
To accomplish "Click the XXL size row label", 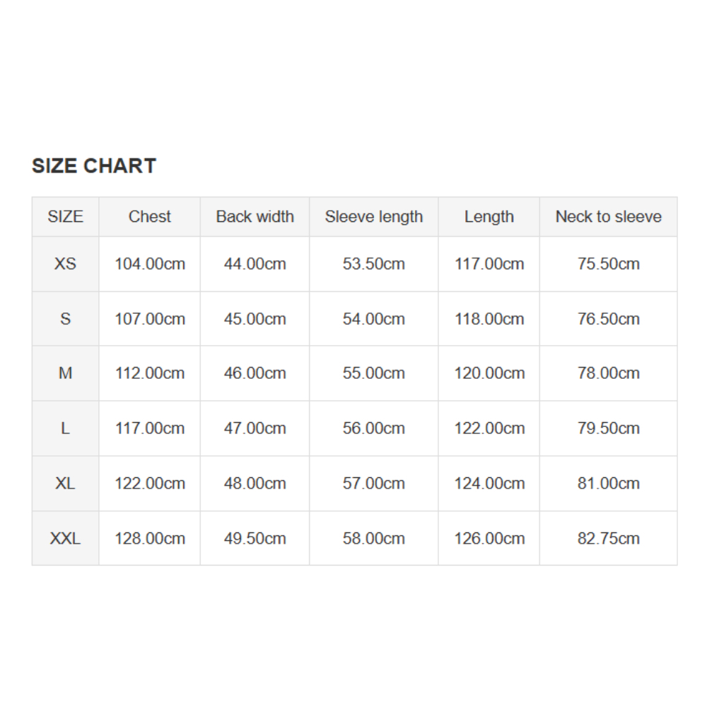I will coord(65,539).
